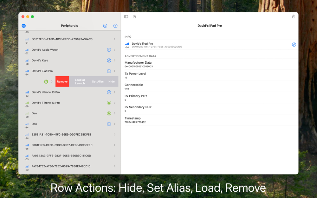Open the peripherals filter icon
Viewport: 317px width, 198px height.
click(x=105, y=26)
